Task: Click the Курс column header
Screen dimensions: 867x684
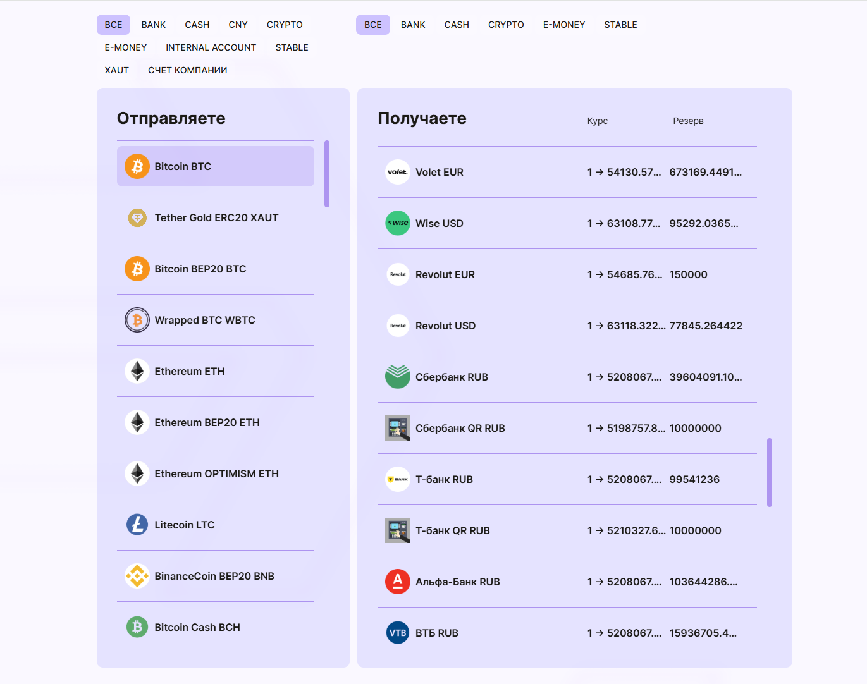Action: click(598, 121)
